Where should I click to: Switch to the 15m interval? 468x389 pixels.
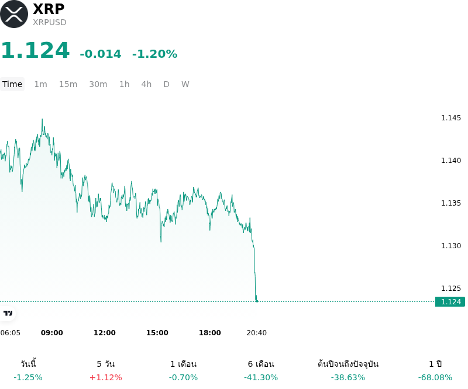68,84
